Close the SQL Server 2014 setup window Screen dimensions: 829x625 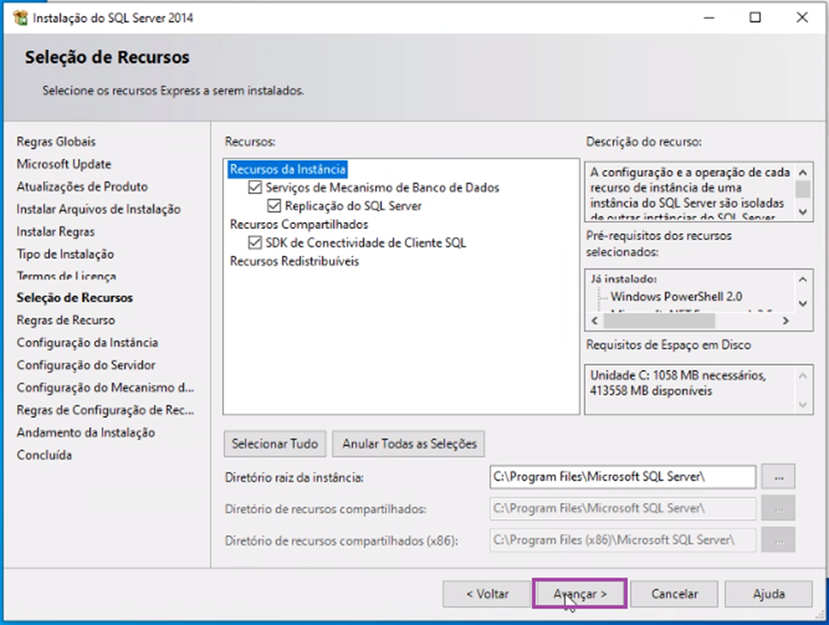click(x=802, y=18)
